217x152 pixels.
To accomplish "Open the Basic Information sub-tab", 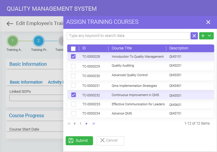I will (26, 82).
